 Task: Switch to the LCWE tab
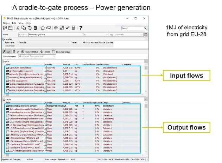(45, 52)
